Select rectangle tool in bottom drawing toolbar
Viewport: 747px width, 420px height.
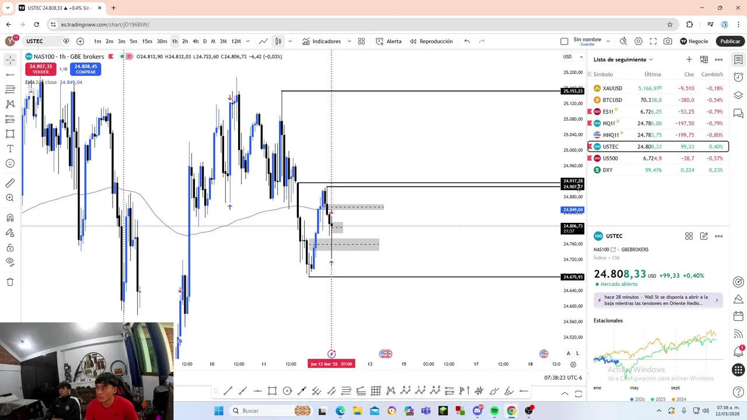pyautogui.click(x=273, y=391)
